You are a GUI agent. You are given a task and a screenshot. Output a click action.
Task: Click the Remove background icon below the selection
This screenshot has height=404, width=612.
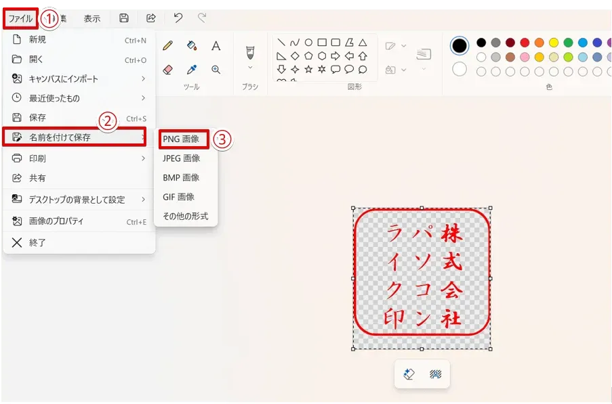(x=435, y=374)
